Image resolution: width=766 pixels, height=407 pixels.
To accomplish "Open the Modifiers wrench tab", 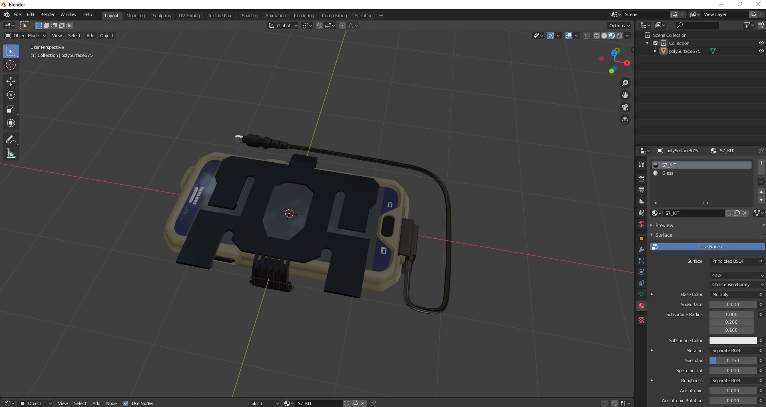I will tap(641, 250).
